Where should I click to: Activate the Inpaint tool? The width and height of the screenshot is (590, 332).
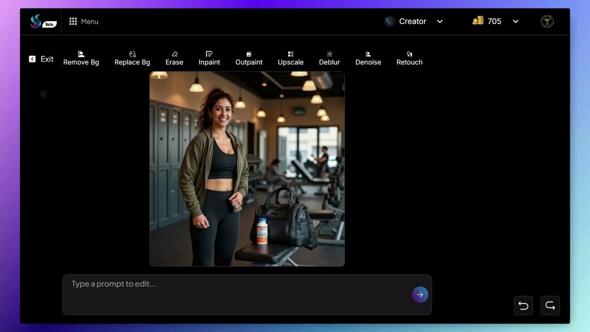click(x=209, y=59)
